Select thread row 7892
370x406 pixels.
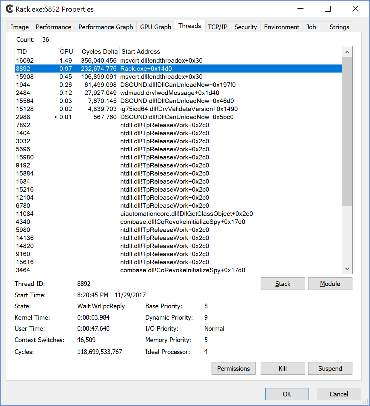coord(178,125)
